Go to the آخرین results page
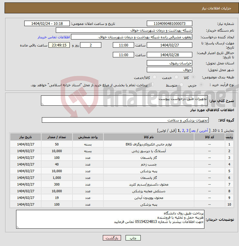Viewport: 239px width, 246px height. 204,131
